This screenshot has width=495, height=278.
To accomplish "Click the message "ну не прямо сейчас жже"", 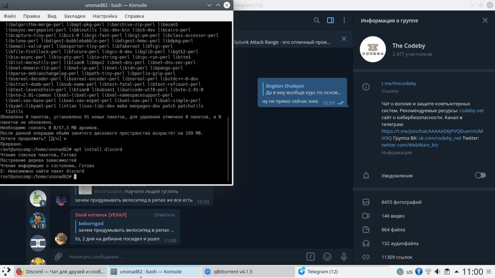I will pos(290,101).
